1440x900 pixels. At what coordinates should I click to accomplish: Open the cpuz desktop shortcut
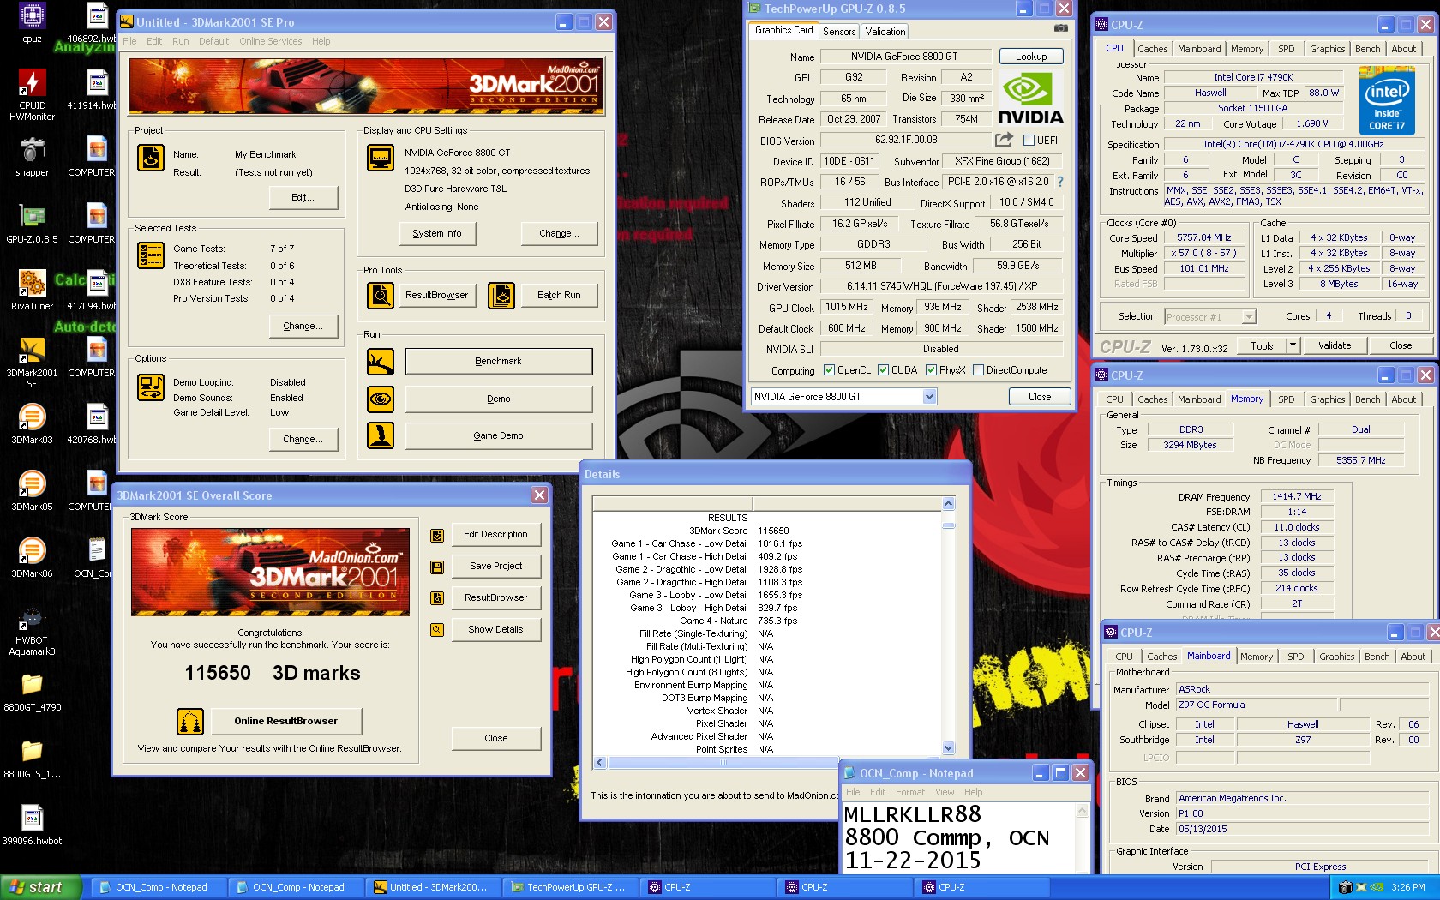coord(32,22)
